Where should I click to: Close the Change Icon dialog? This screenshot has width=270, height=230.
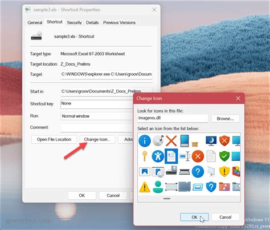pyautogui.click(x=238, y=98)
